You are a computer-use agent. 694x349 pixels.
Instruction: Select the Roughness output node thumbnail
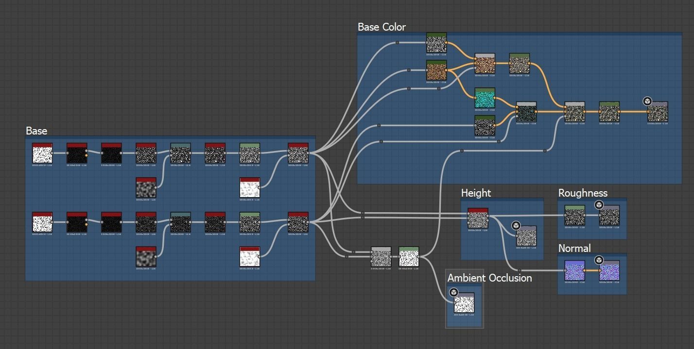click(x=609, y=215)
